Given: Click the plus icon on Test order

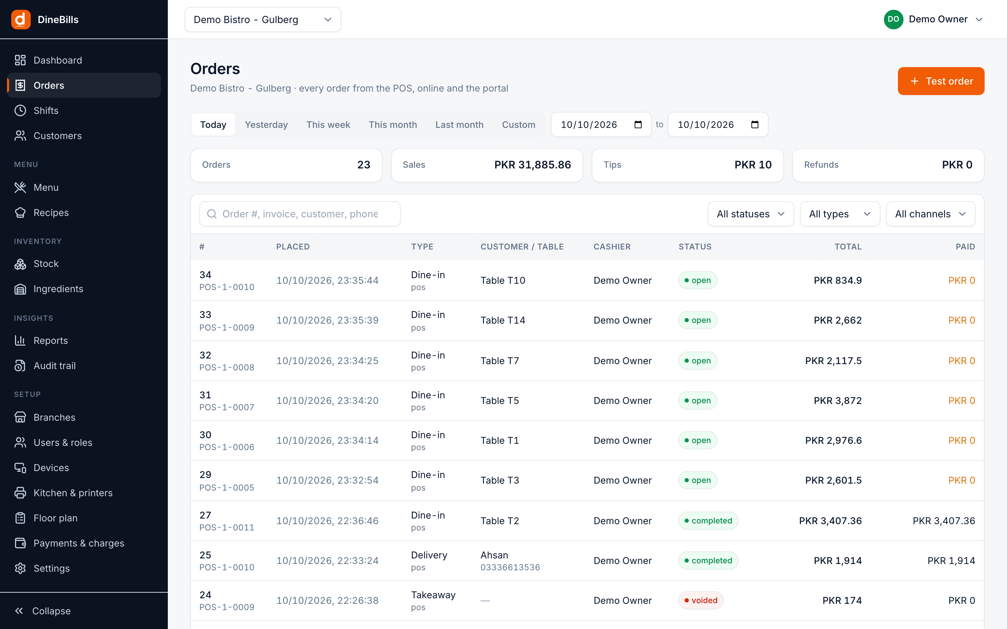Looking at the screenshot, I should tap(915, 81).
